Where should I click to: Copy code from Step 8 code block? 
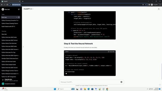pos(111,52)
